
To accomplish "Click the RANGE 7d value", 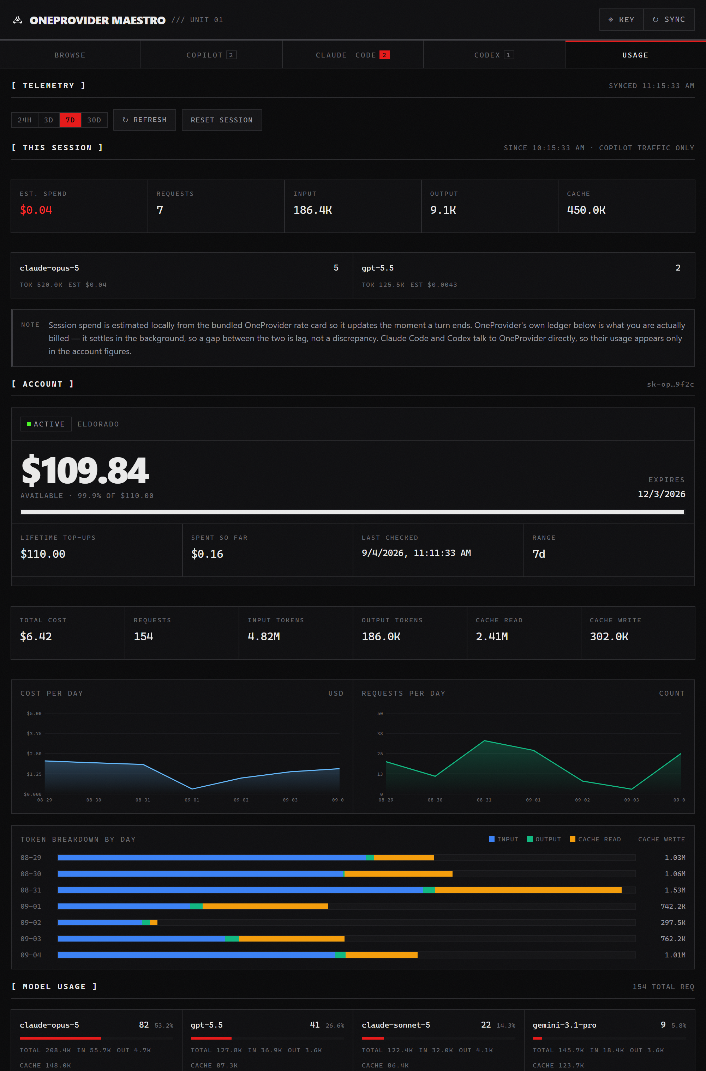I will tap(539, 554).
